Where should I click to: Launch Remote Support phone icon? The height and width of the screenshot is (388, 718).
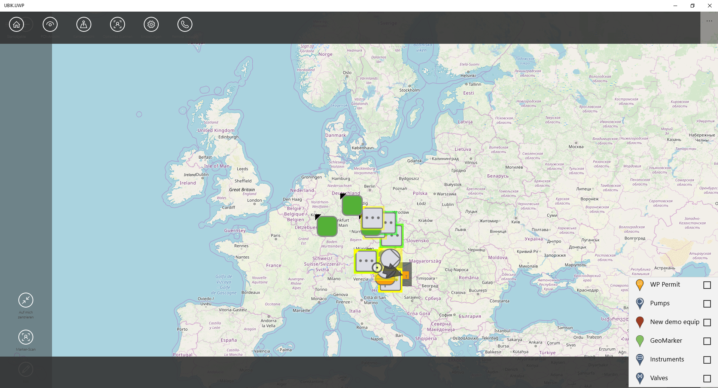(185, 25)
